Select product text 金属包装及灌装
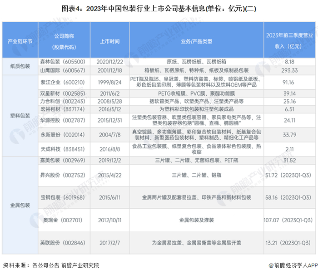 [x=196, y=220]
